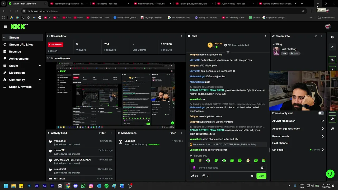Click the chat scrollbar
Screen dimensions: 338x190
pyautogui.click(x=269, y=150)
